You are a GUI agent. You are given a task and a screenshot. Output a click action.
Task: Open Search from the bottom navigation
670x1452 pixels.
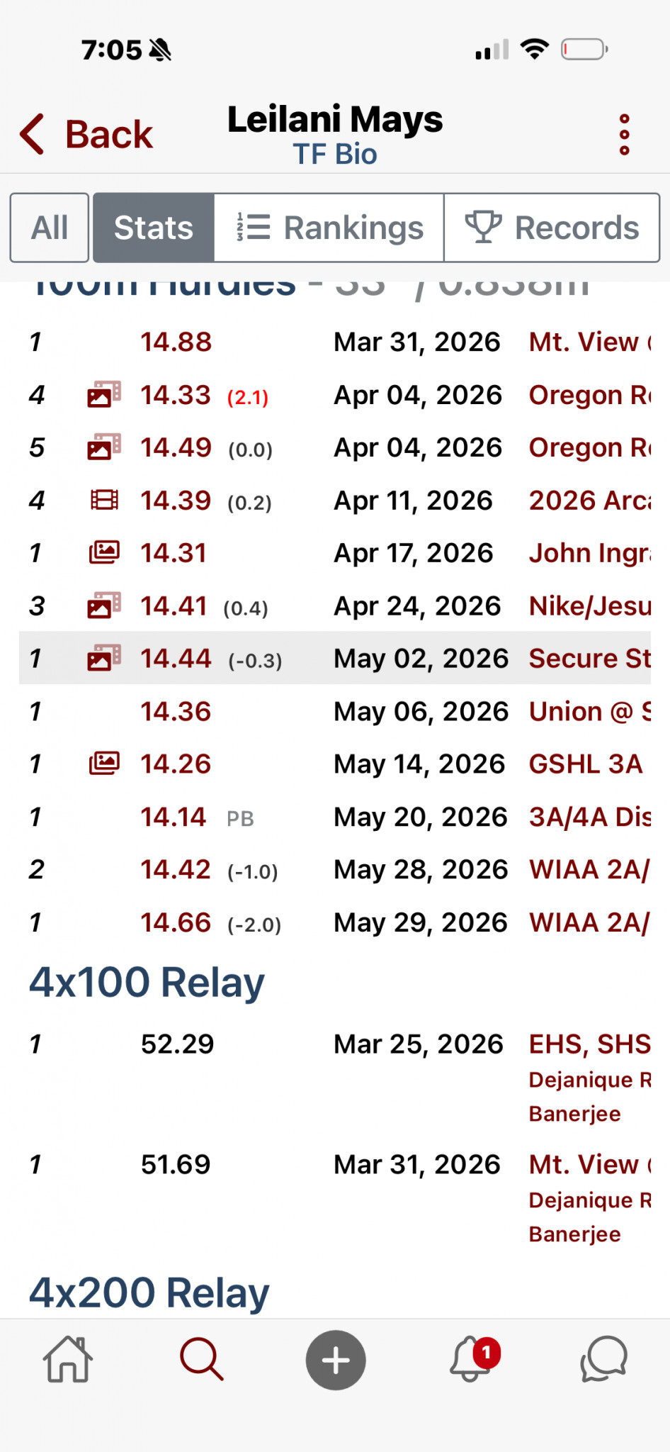(x=202, y=1359)
